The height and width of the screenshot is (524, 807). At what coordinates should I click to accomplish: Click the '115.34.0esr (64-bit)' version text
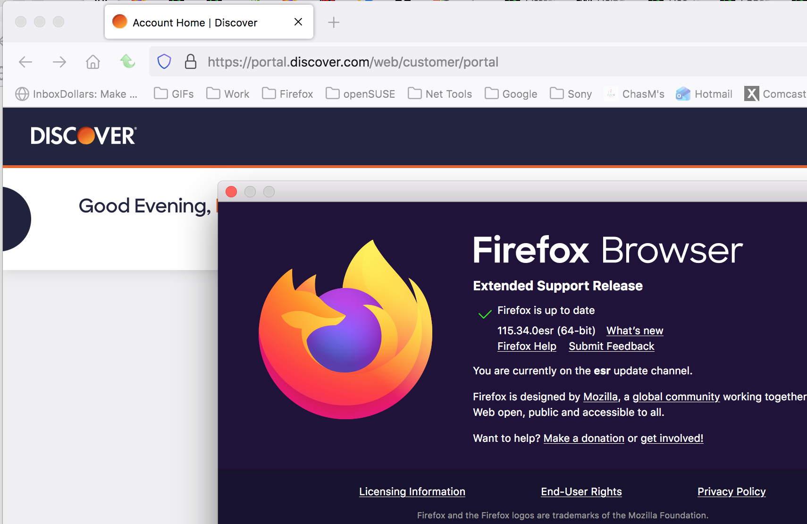[546, 330]
